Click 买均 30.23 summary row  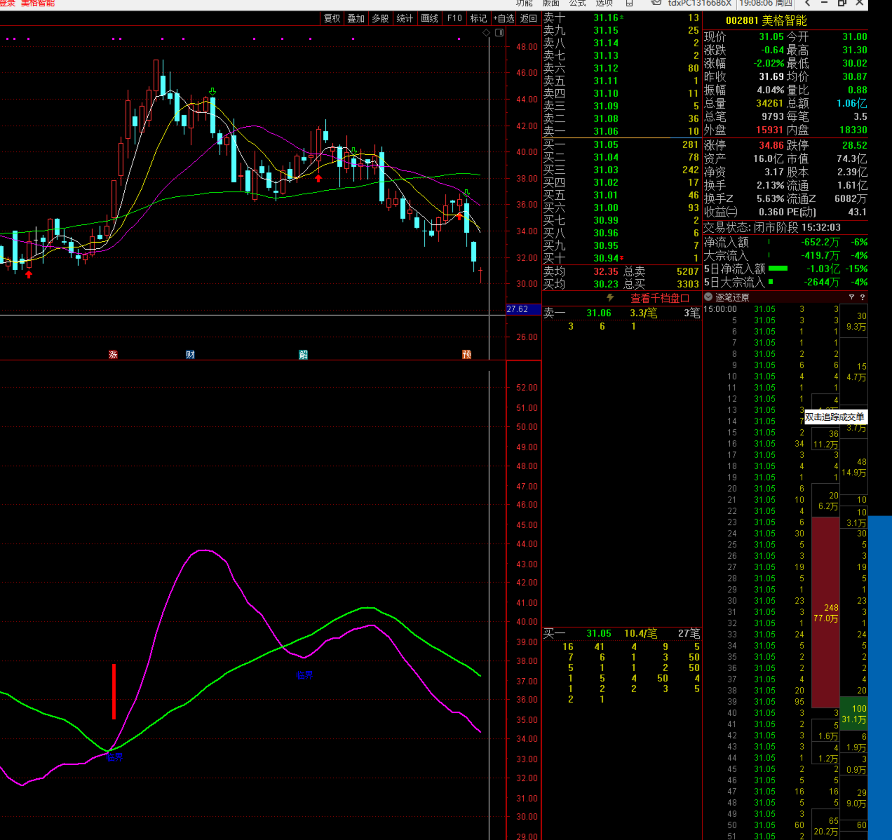pos(621,284)
